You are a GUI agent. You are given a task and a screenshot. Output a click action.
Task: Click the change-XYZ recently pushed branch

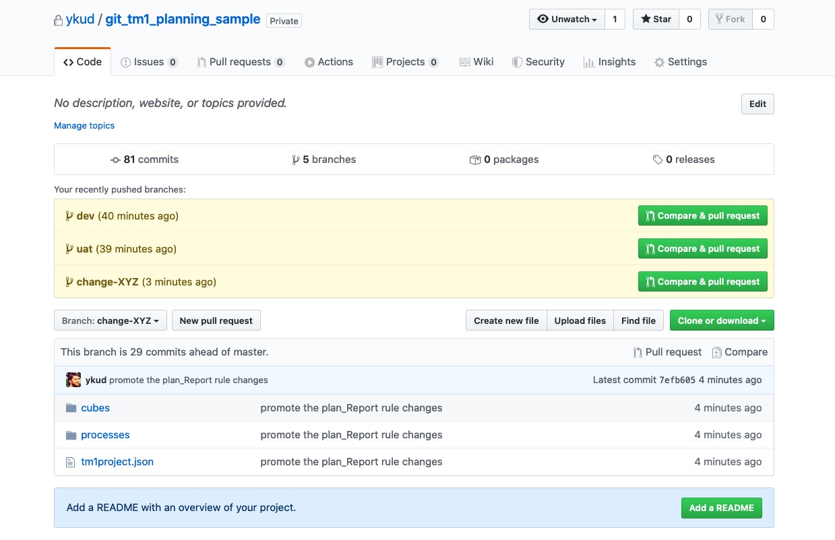pyautogui.click(x=108, y=282)
